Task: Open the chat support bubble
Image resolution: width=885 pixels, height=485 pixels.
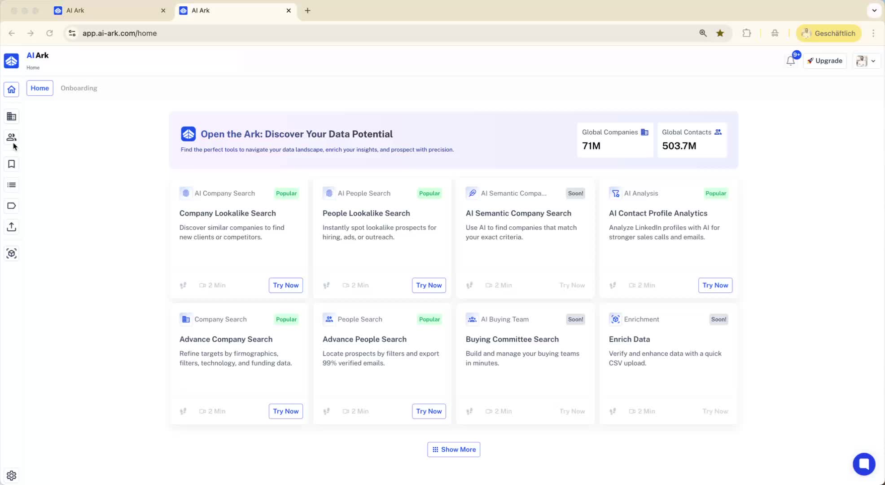Action: pyautogui.click(x=863, y=464)
